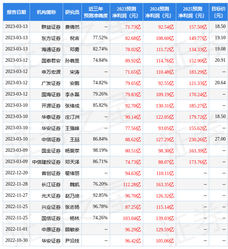Click the 96.78% accuracy for 兴业证券

pyautogui.click(x=100, y=207)
